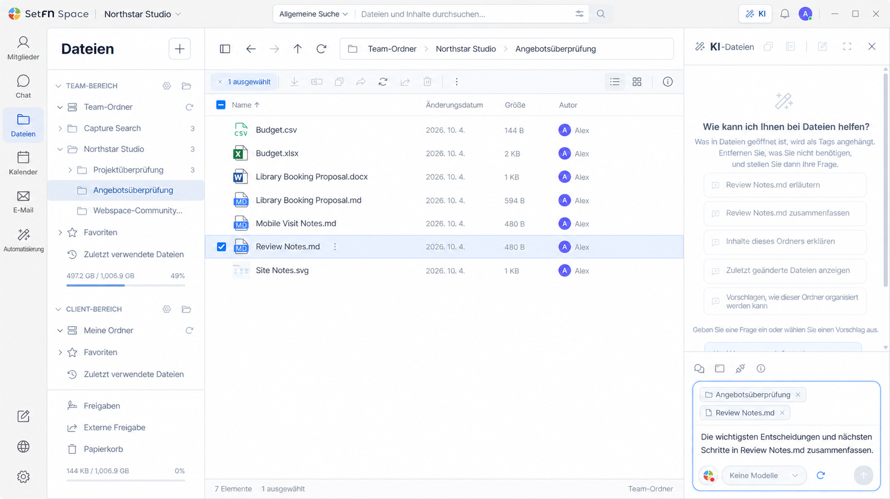Expand the Capture Search folder

[x=60, y=128]
